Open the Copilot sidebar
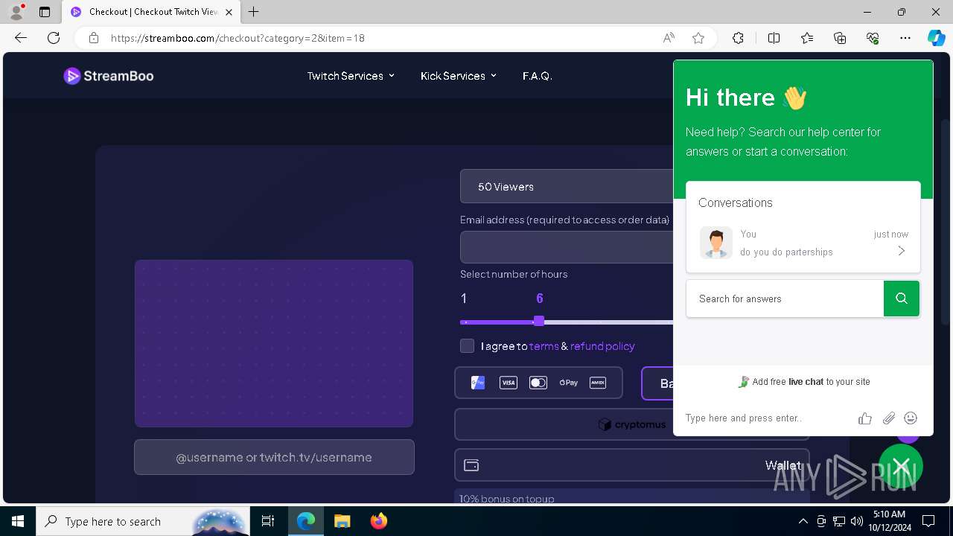This screenshot has width=953, height=536. (937, 38)
